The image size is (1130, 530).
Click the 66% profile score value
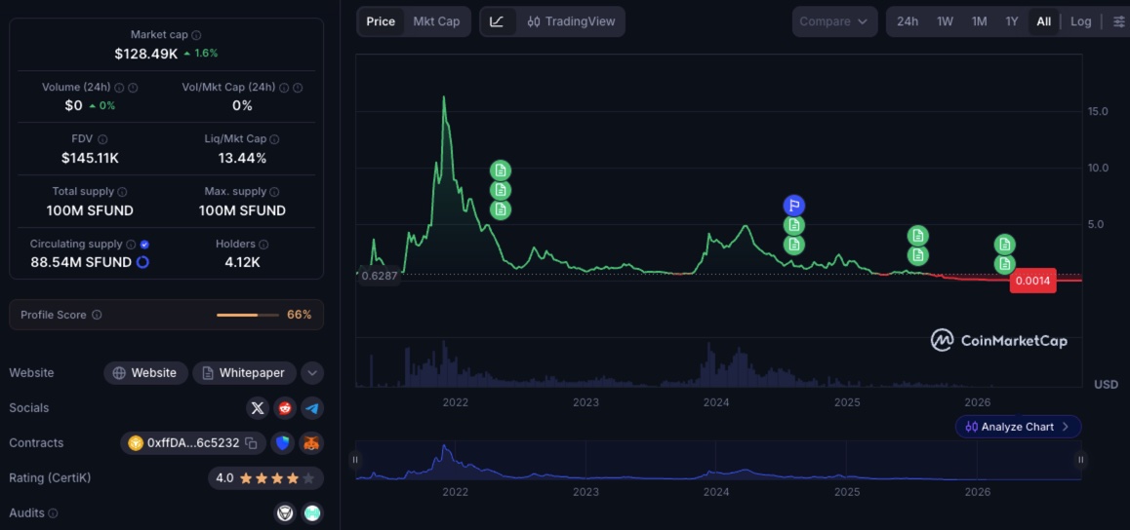[299, 315]
